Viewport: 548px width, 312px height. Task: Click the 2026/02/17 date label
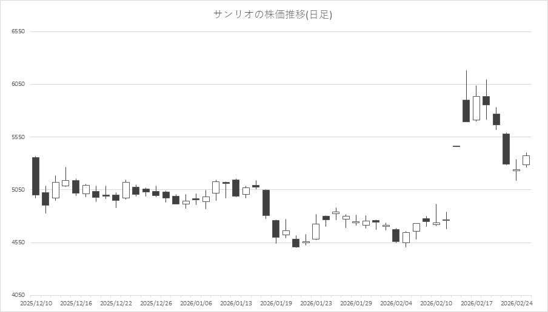click(476, 302)
